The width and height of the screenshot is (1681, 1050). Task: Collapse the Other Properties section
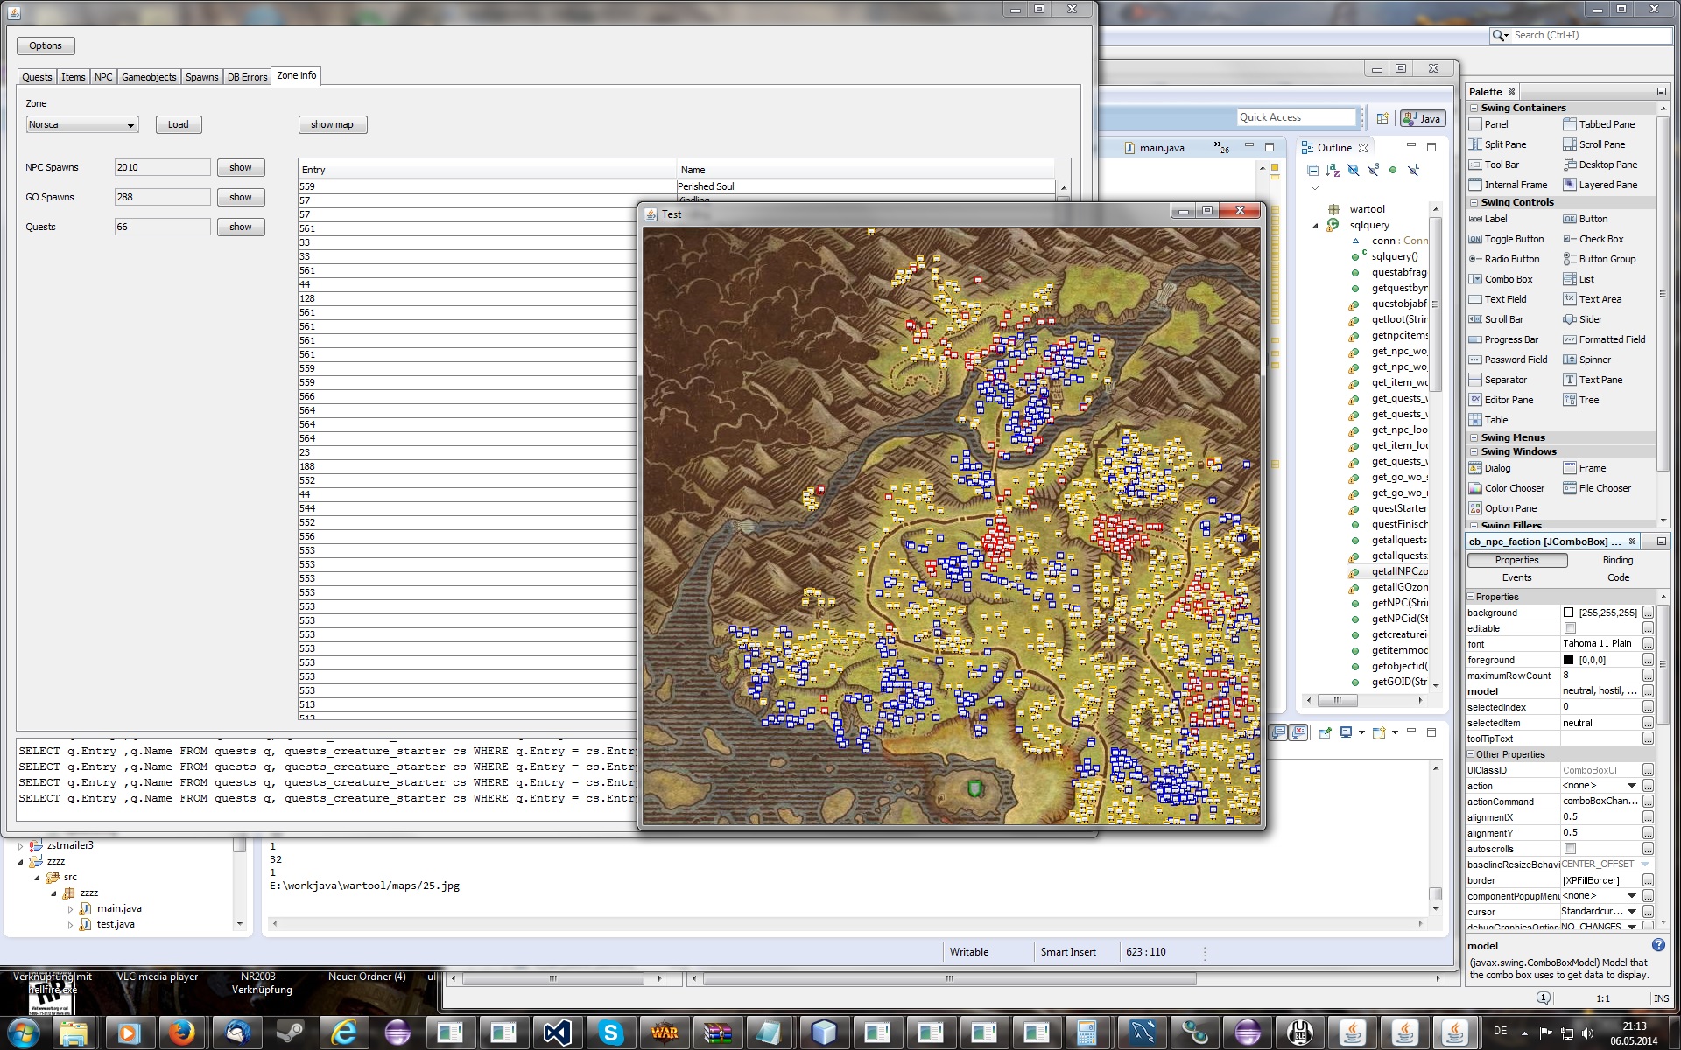1471,754
